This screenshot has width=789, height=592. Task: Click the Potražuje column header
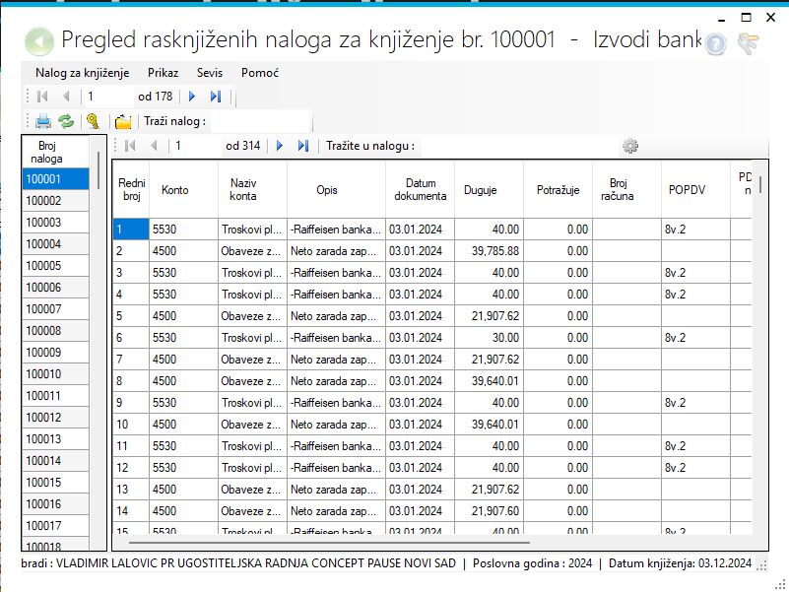(x=559, y=190)
